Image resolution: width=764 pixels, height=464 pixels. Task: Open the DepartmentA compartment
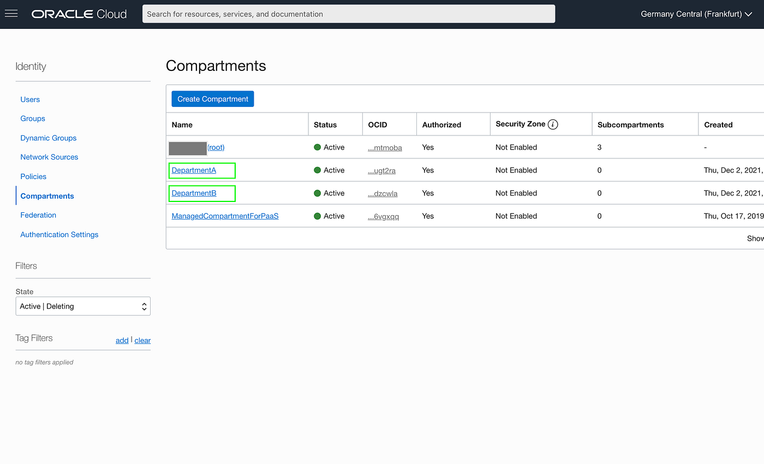(x=193, y=170)
